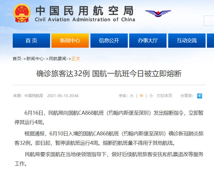This screenshot has height=172, width=214.
Task: Set font size to 中
Action: (x=141, y=96)
